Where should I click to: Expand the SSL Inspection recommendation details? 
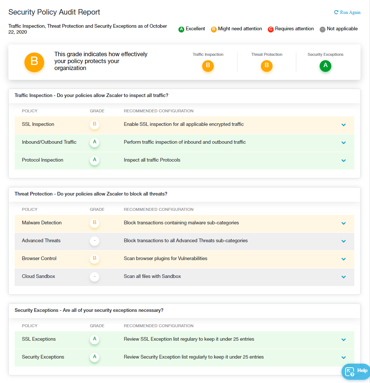(343, 124)
